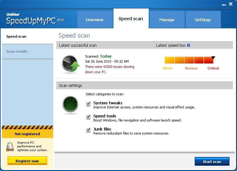The height and width of the screenshot is (171, 237).
Task: Click the red Critical segment of the gauge
Action: (x=208, y=60)
